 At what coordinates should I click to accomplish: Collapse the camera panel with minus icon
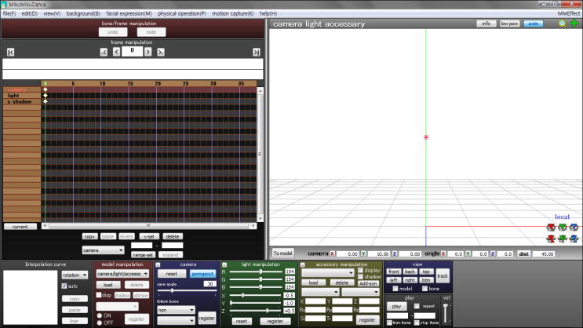pos(159,265)
